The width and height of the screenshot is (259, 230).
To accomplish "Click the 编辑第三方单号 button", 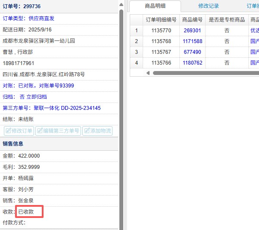I will 58,131.
